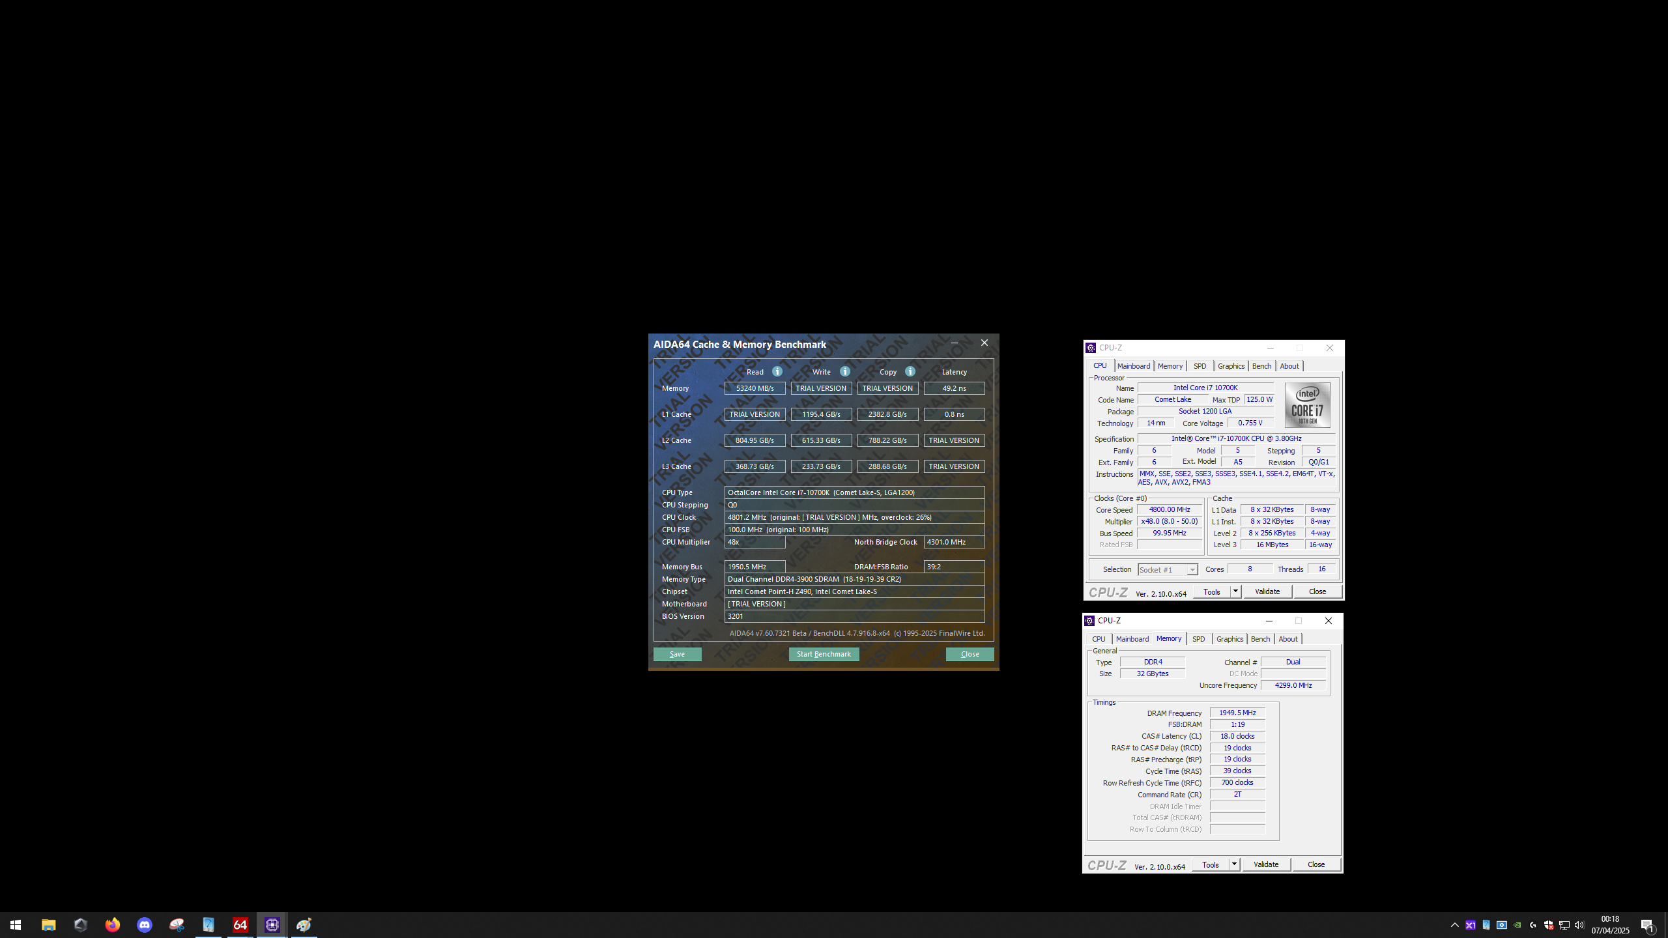Click Tools button in lower CPU-Z
Image resolution: width=1668 pixels, height=938 pixels.
1211,864
